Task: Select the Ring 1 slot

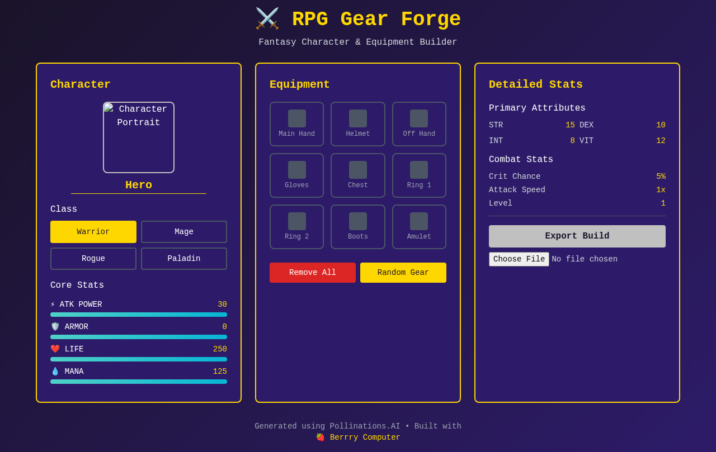Action: click(x=419, y=175)
